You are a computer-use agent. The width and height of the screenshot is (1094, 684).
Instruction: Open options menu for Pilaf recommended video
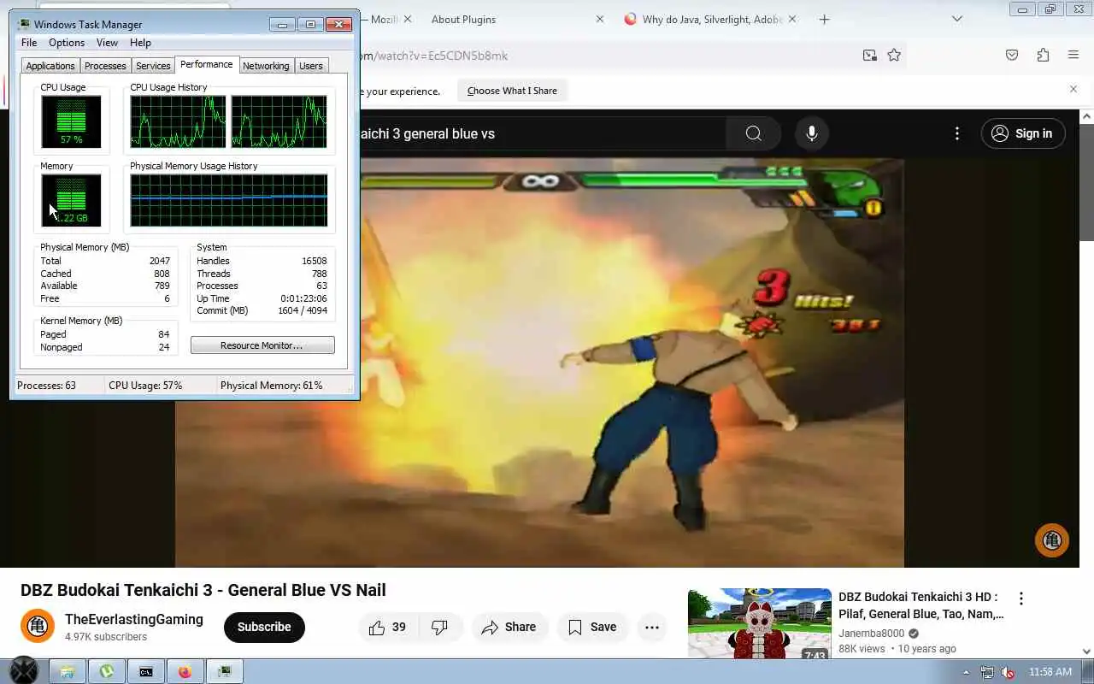click(x=1020, y=598)
